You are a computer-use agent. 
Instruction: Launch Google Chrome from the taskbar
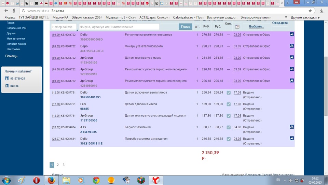click(96, 180)
